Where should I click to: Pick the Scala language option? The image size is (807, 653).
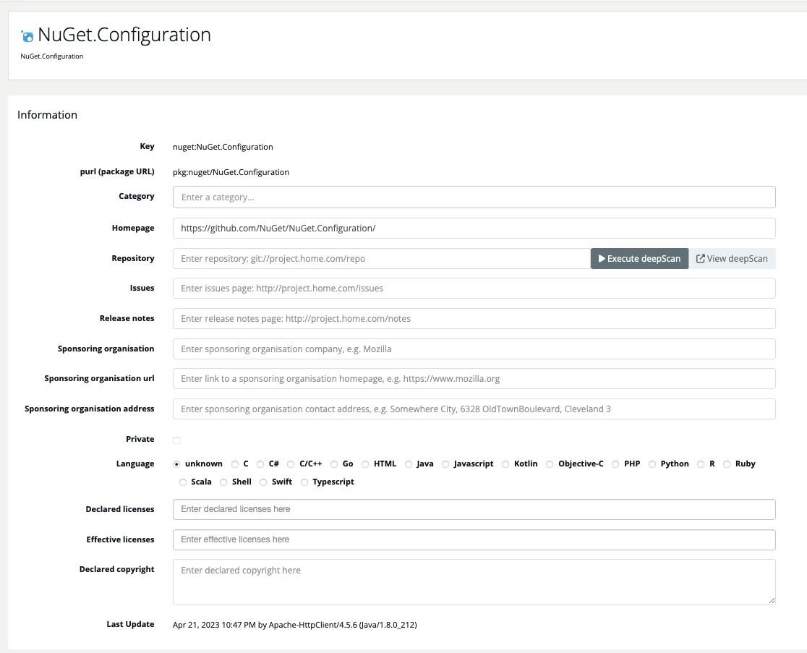click(x=183, y=482)
